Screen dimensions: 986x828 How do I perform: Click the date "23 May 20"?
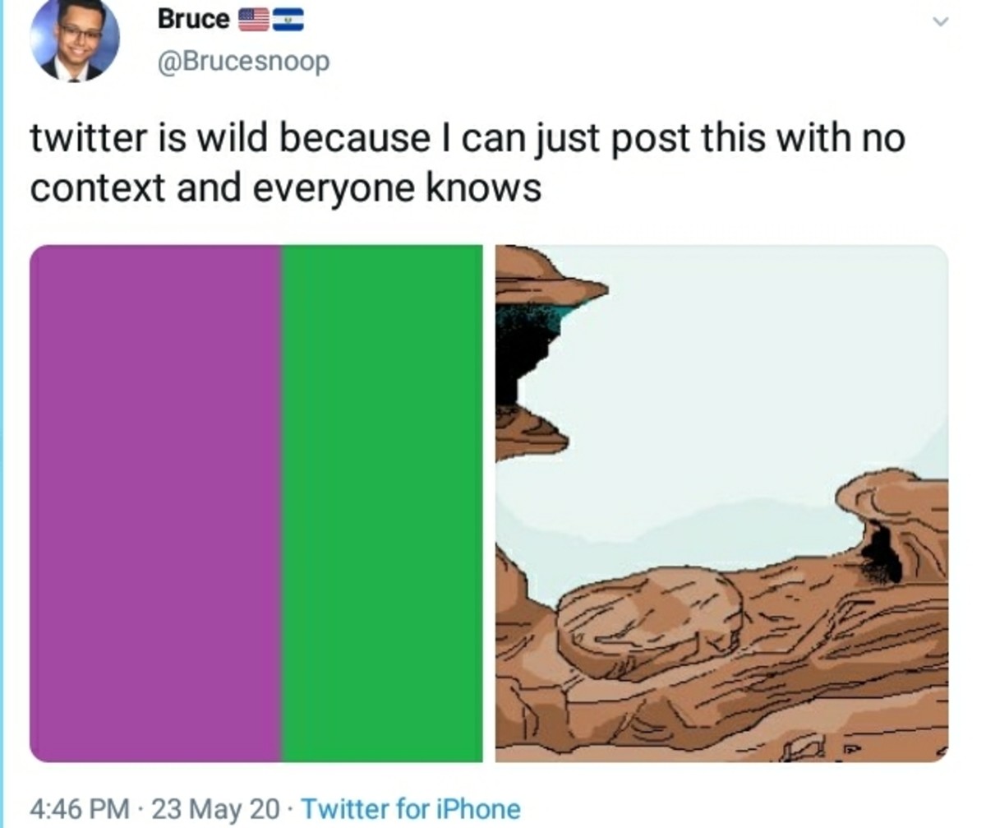click(x=215, y=808)
